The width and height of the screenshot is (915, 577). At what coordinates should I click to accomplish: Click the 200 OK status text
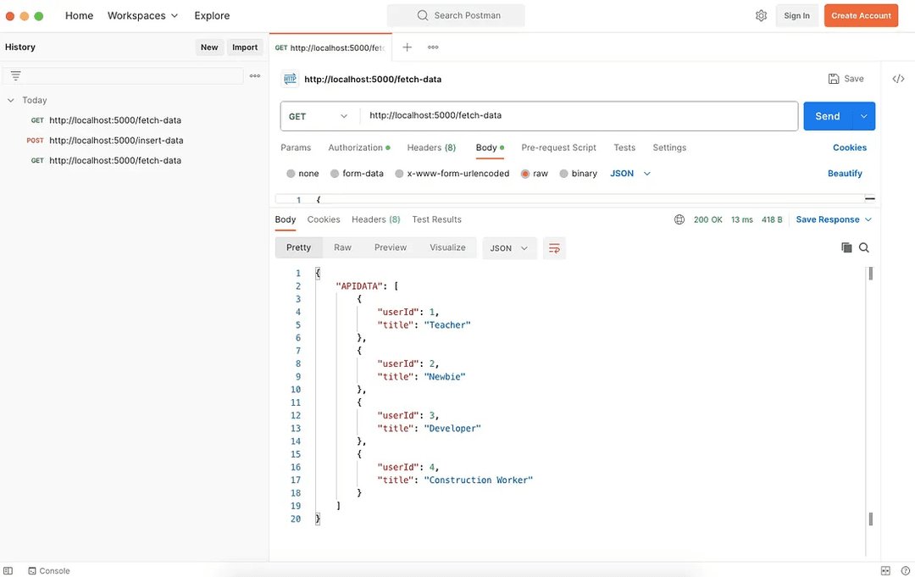point(707,220)
